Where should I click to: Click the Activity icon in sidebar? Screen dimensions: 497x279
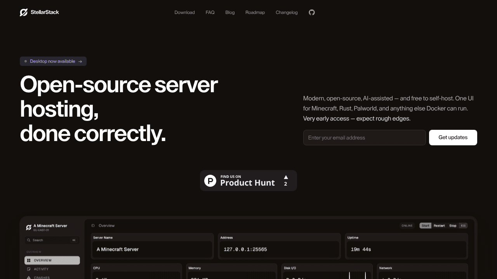point(29,269)
